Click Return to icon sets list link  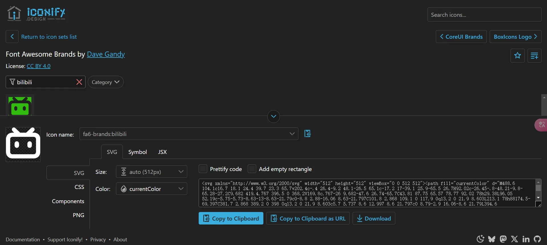point(49,37)
